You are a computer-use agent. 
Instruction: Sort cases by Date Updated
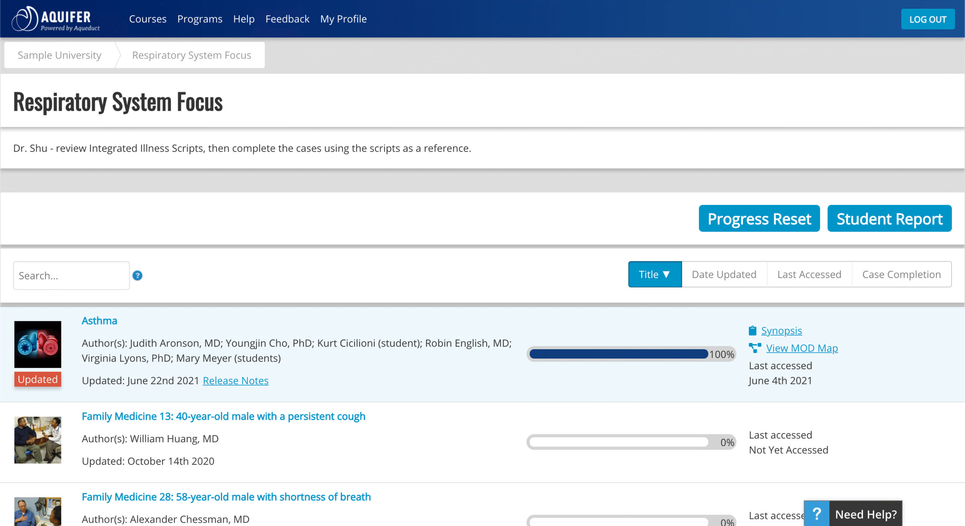[724, 274]
